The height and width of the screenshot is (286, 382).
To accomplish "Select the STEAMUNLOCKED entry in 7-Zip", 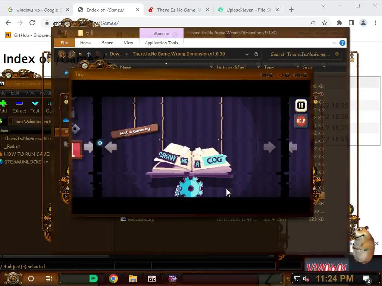I will (26, 162).
